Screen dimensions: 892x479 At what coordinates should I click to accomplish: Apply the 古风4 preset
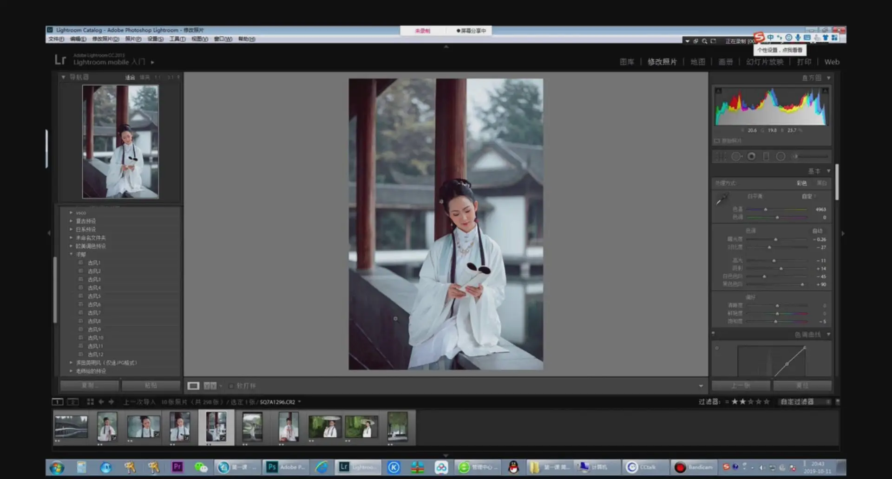click(x=94, y=288)
